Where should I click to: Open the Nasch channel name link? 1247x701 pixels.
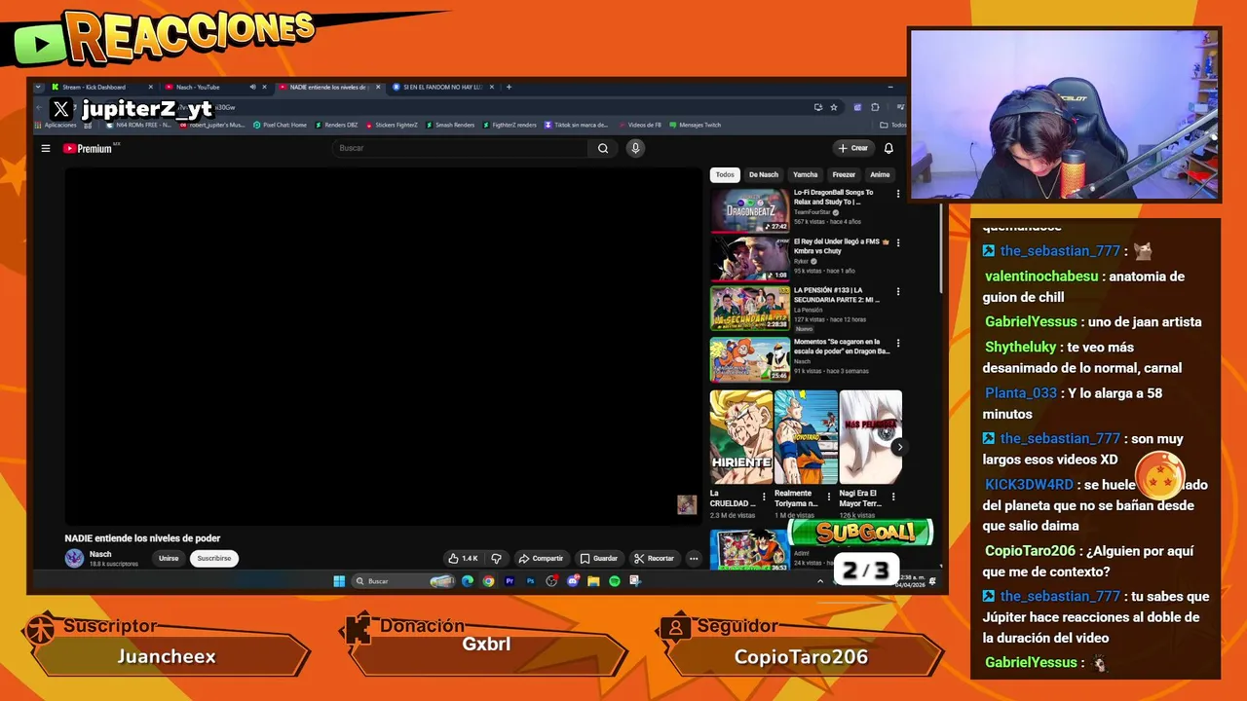tap(100, 554)
